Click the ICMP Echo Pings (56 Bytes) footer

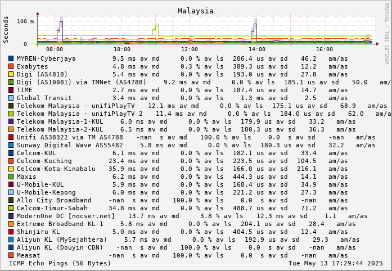(x=60, y=263)
